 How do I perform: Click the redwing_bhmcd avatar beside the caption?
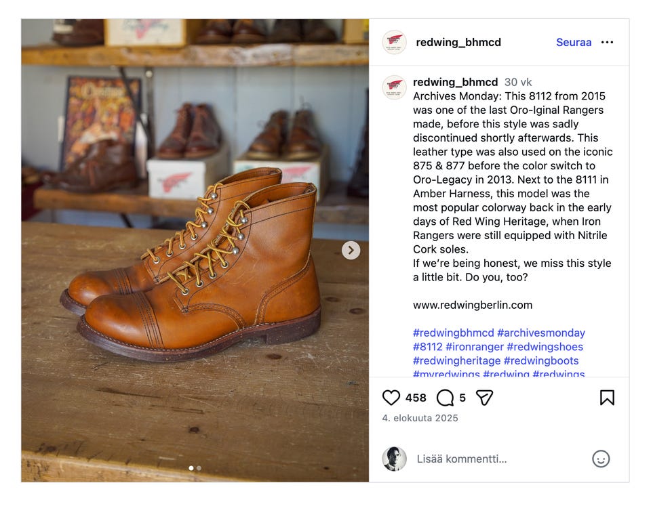tap(395, 87)
